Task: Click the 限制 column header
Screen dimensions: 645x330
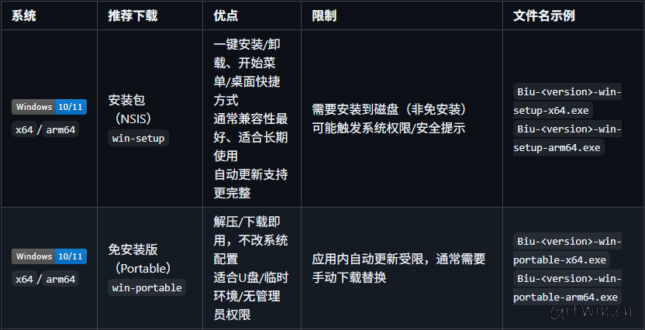Action: (x=324, y=15)
